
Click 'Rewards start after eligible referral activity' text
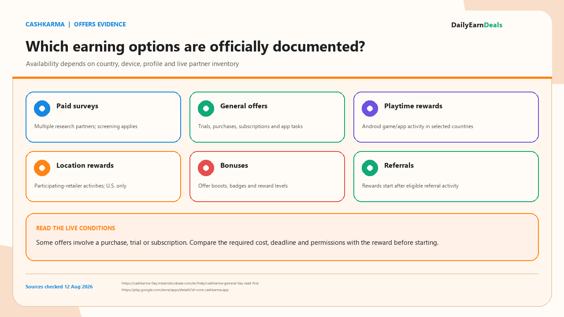pyautogui.click(x=410, y=186)
